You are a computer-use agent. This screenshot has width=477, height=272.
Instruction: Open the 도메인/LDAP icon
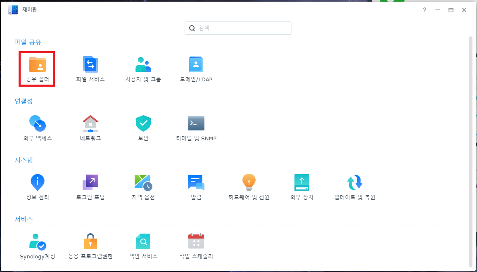[x=196, y=65]
